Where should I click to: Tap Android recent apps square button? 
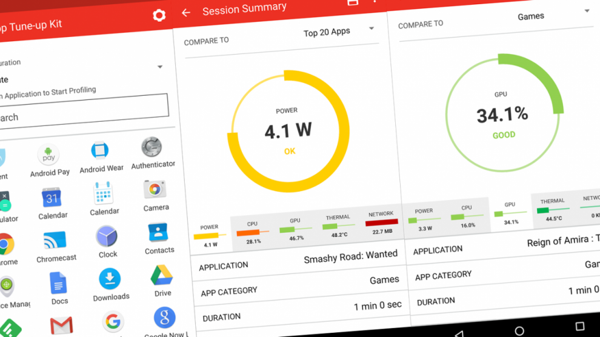580,326
